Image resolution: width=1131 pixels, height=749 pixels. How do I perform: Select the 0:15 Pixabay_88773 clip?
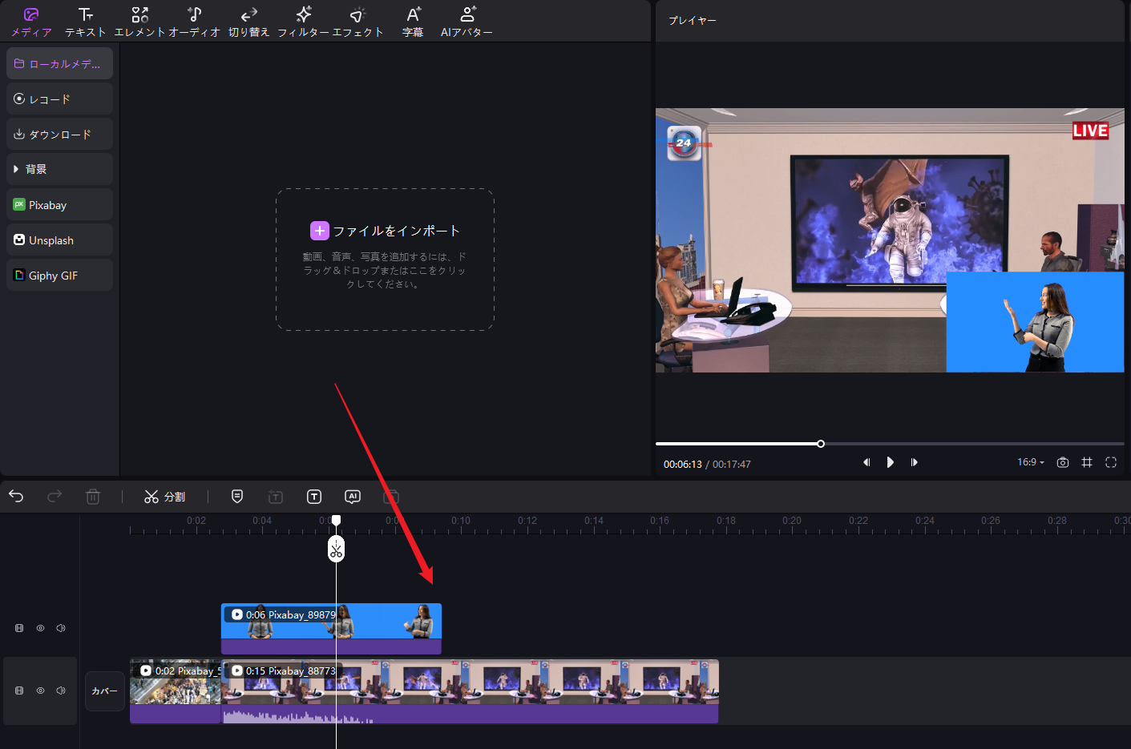click(x=470, y=691)
